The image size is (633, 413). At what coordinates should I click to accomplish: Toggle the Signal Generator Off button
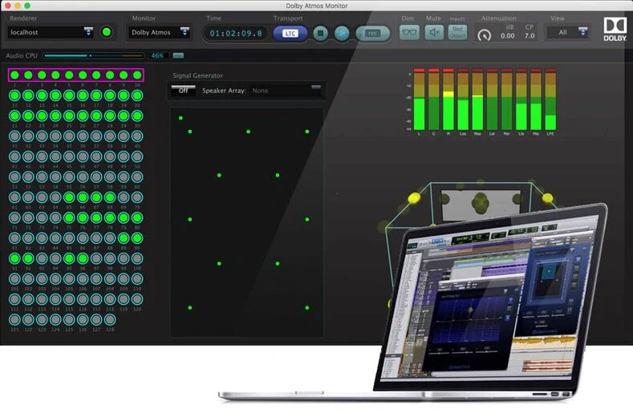coord(183,91)
